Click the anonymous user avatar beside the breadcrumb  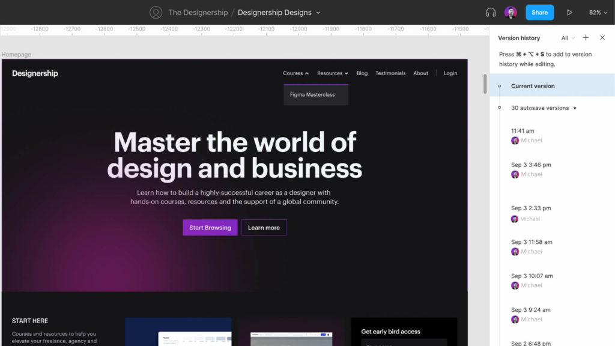pos(155,12)
